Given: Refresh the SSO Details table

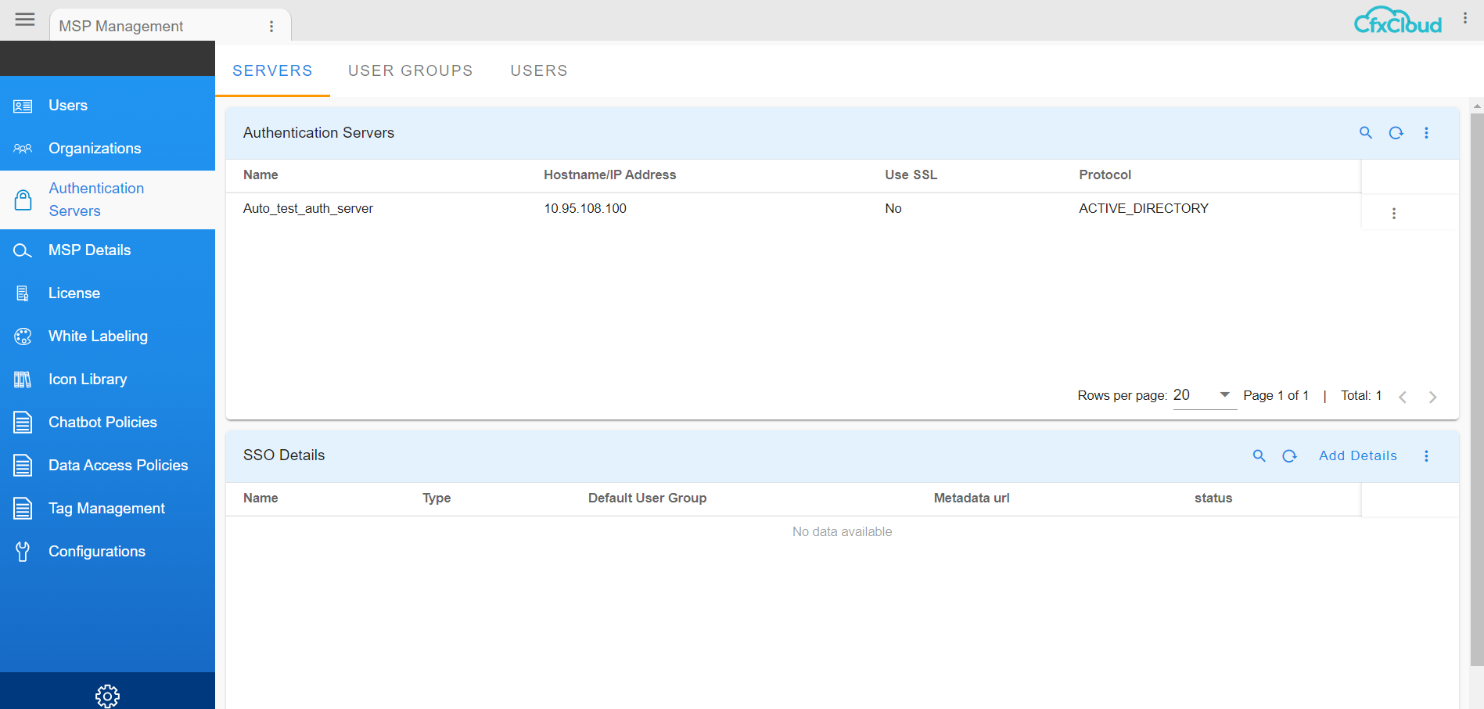Looking at the screenshot, I should tap(1289, 455).
